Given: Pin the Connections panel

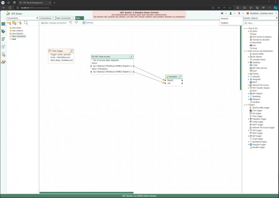Looking at the screenshot, I should click(37, 18).
